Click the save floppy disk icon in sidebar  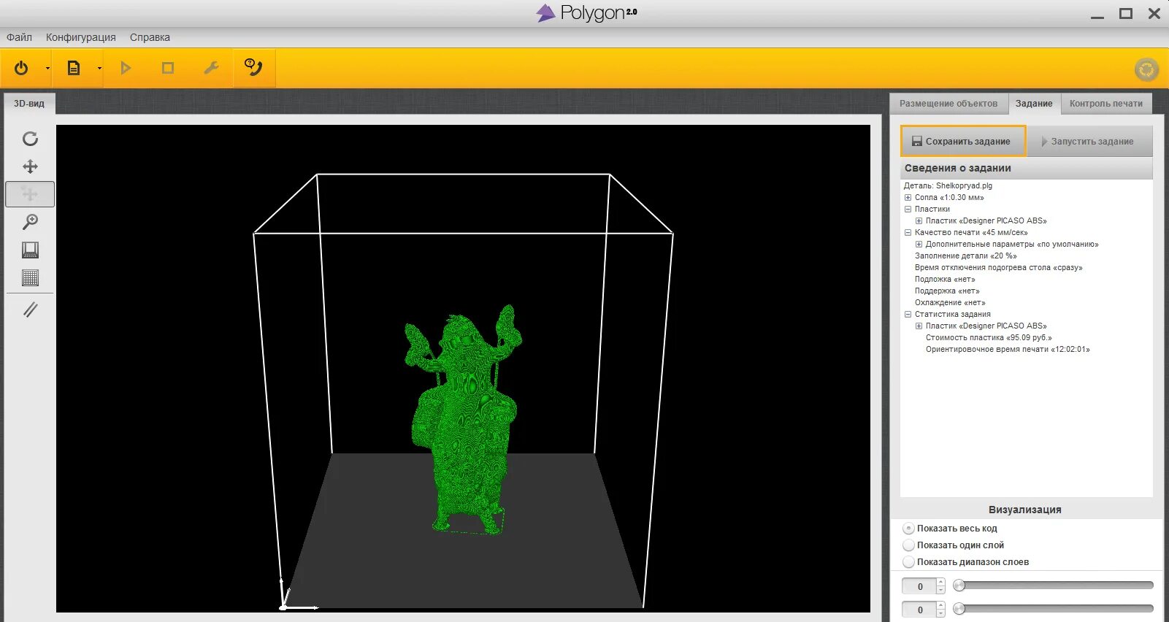click(30, 250)
